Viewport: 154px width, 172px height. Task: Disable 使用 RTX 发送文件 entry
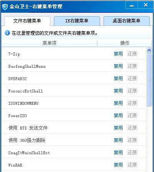(x=118, y=128)
